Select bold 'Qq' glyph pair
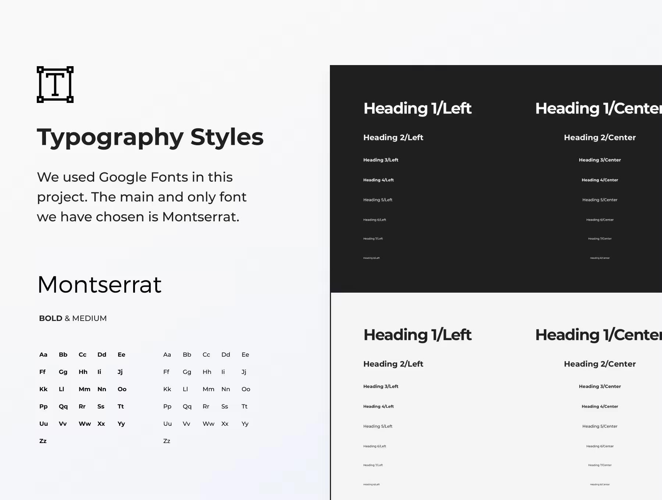 coord(63,407)
